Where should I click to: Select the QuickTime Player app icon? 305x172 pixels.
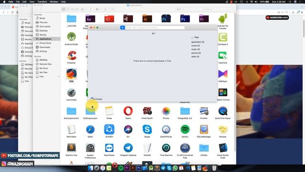tap(223, 111)
